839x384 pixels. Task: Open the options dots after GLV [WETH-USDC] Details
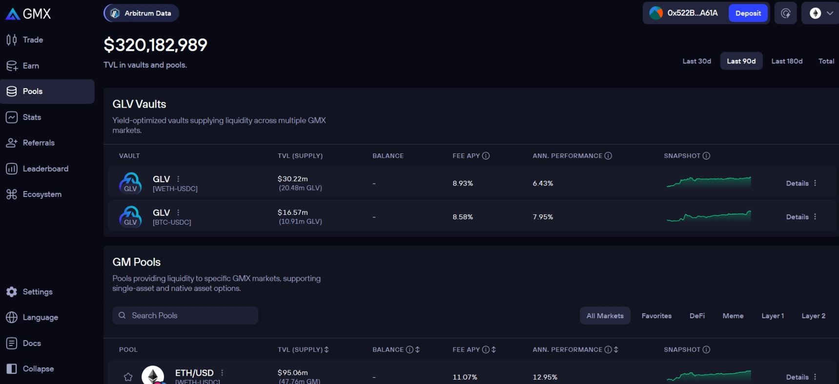tap(815, 183)
